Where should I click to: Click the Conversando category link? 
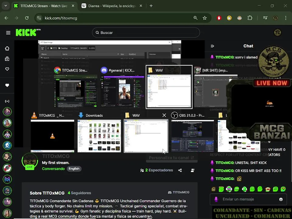(x=53, y=169)
